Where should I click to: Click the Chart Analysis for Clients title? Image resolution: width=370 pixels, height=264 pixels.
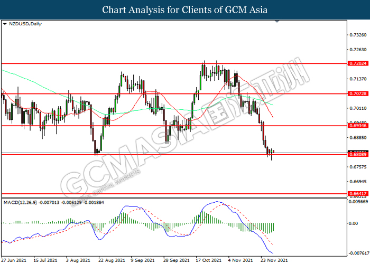click(x=185, y=10)
